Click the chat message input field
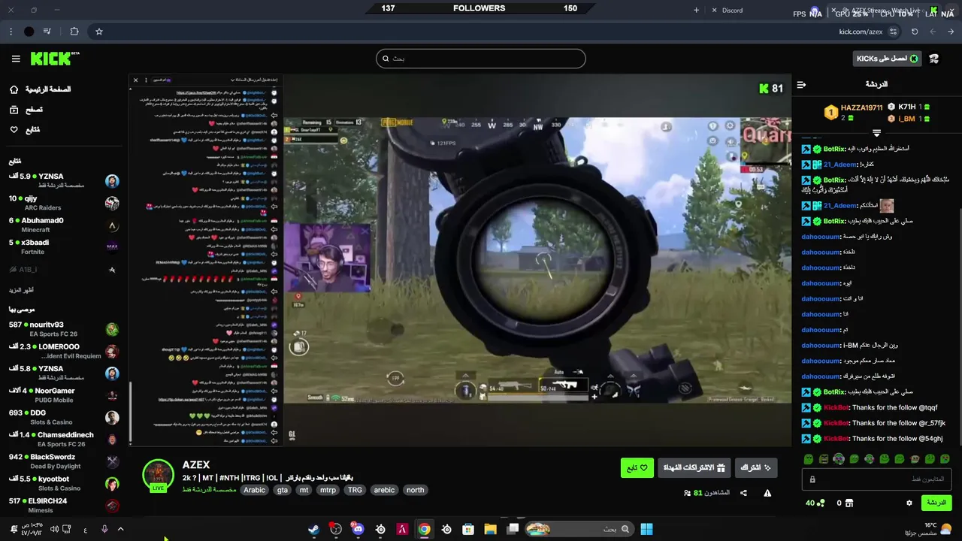 pos(876,479)
